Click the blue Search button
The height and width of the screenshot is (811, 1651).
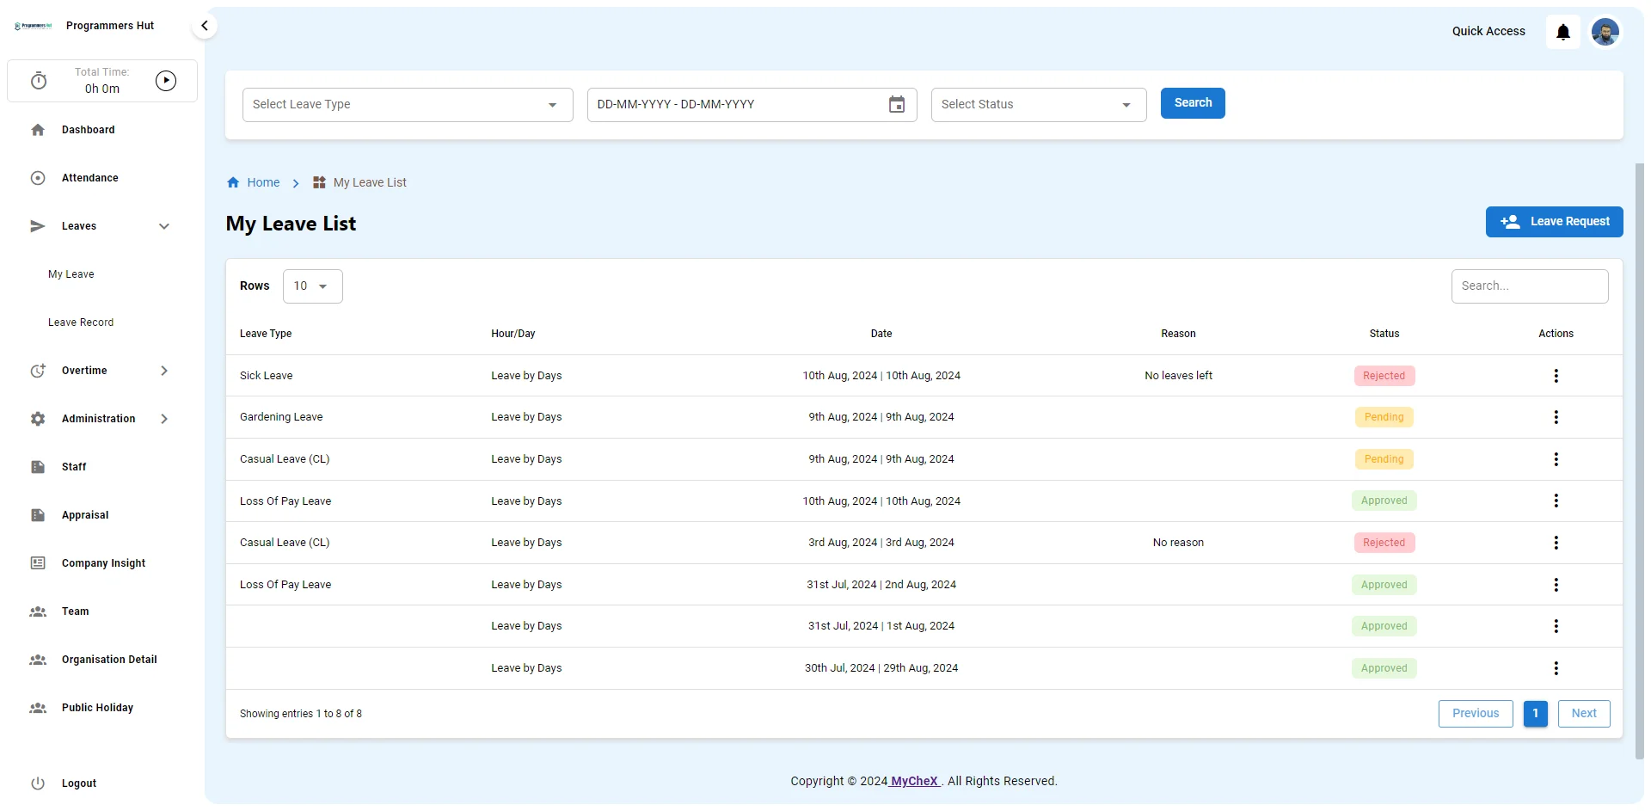(x=1192, y=103)
